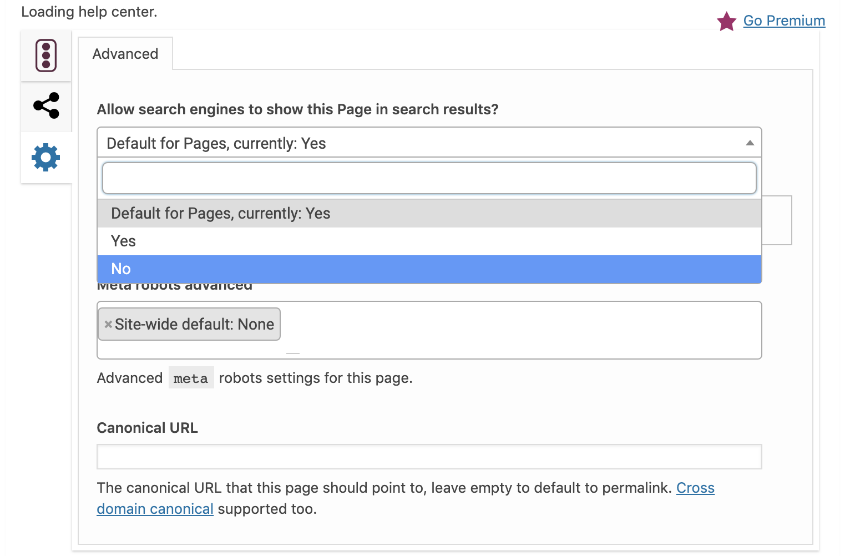Viewport: 850px width, 556px height.
Task: Click the "meta" code snippet text
Action: (191, 378)
